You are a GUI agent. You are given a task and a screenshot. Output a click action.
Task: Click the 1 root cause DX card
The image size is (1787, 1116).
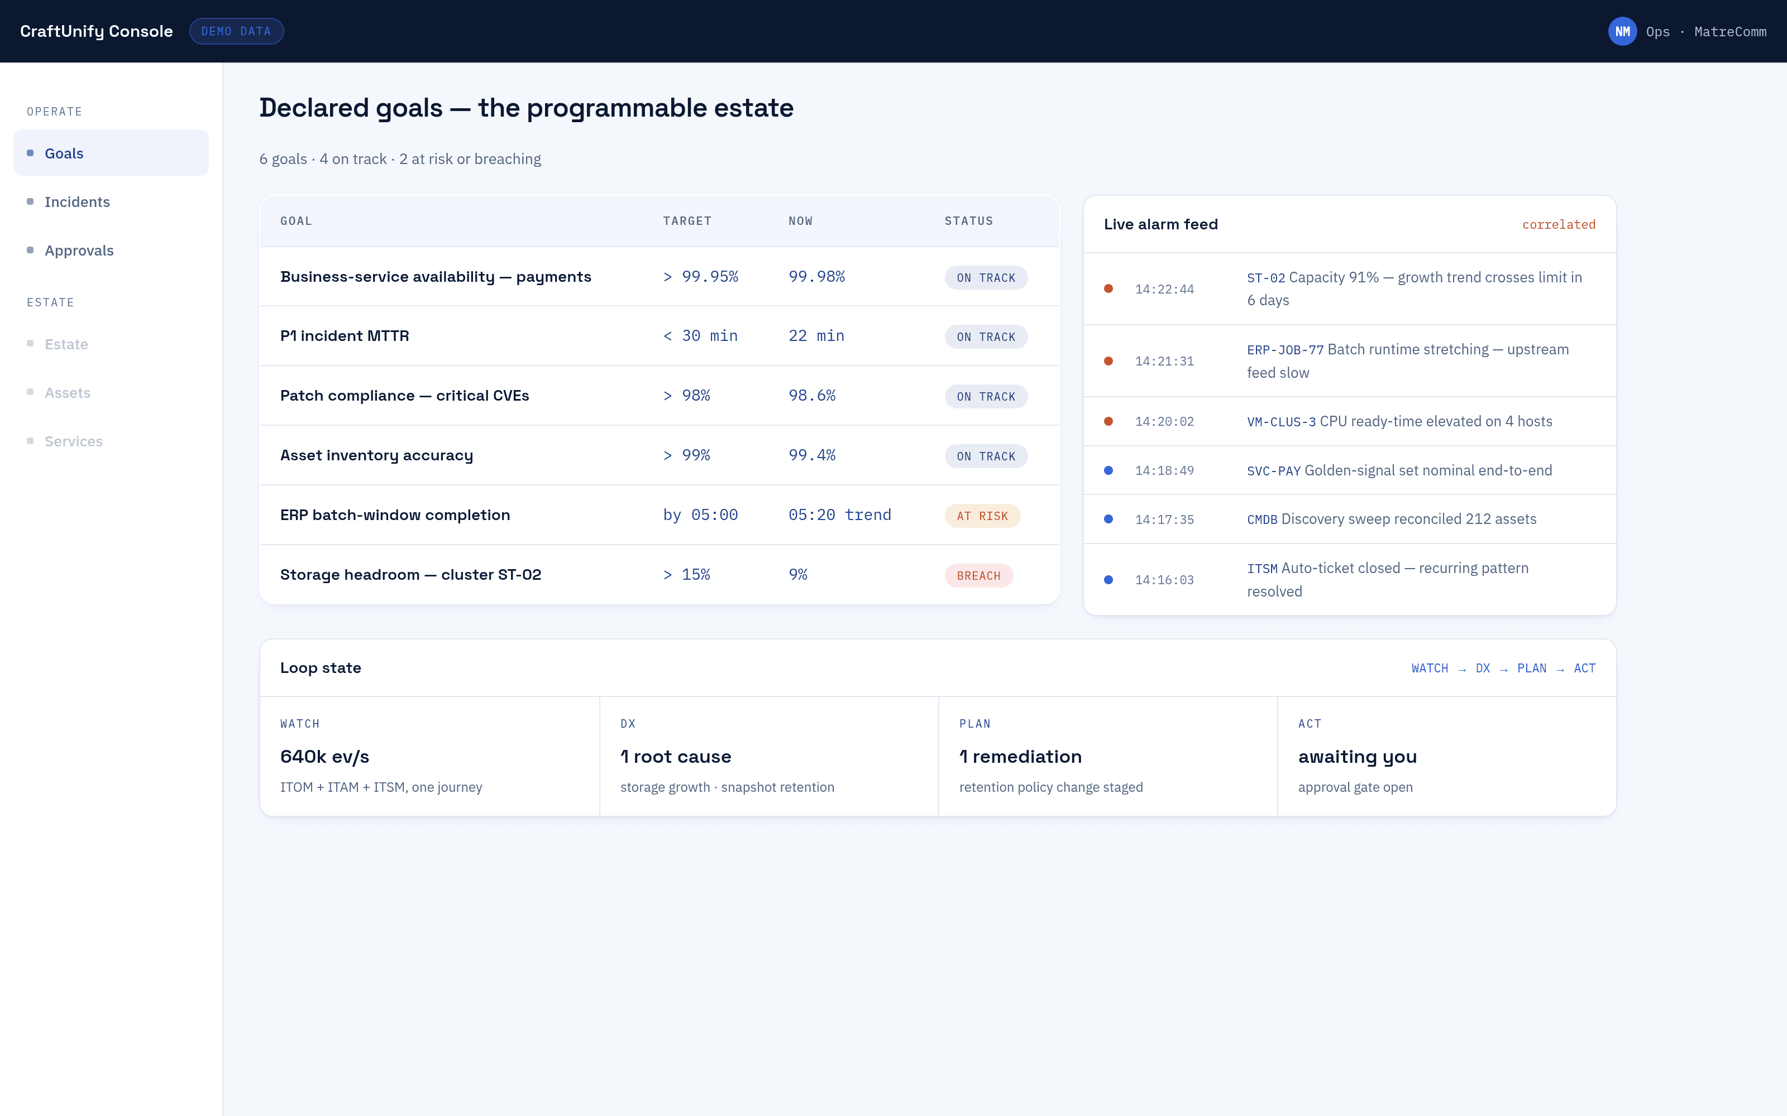pos(769,757)
